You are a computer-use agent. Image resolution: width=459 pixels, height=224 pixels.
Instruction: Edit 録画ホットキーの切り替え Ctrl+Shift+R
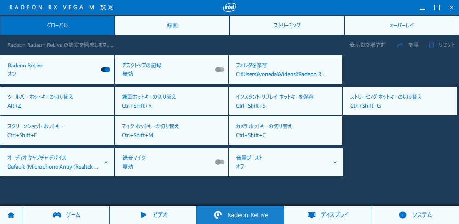(x=171, y=101)
